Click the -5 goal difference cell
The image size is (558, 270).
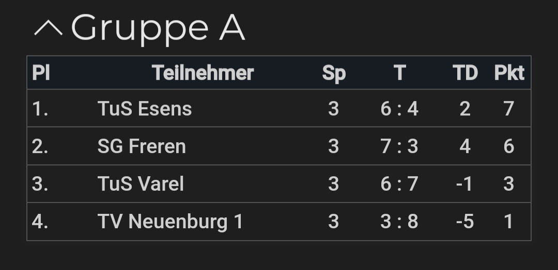tap(465, 222)
